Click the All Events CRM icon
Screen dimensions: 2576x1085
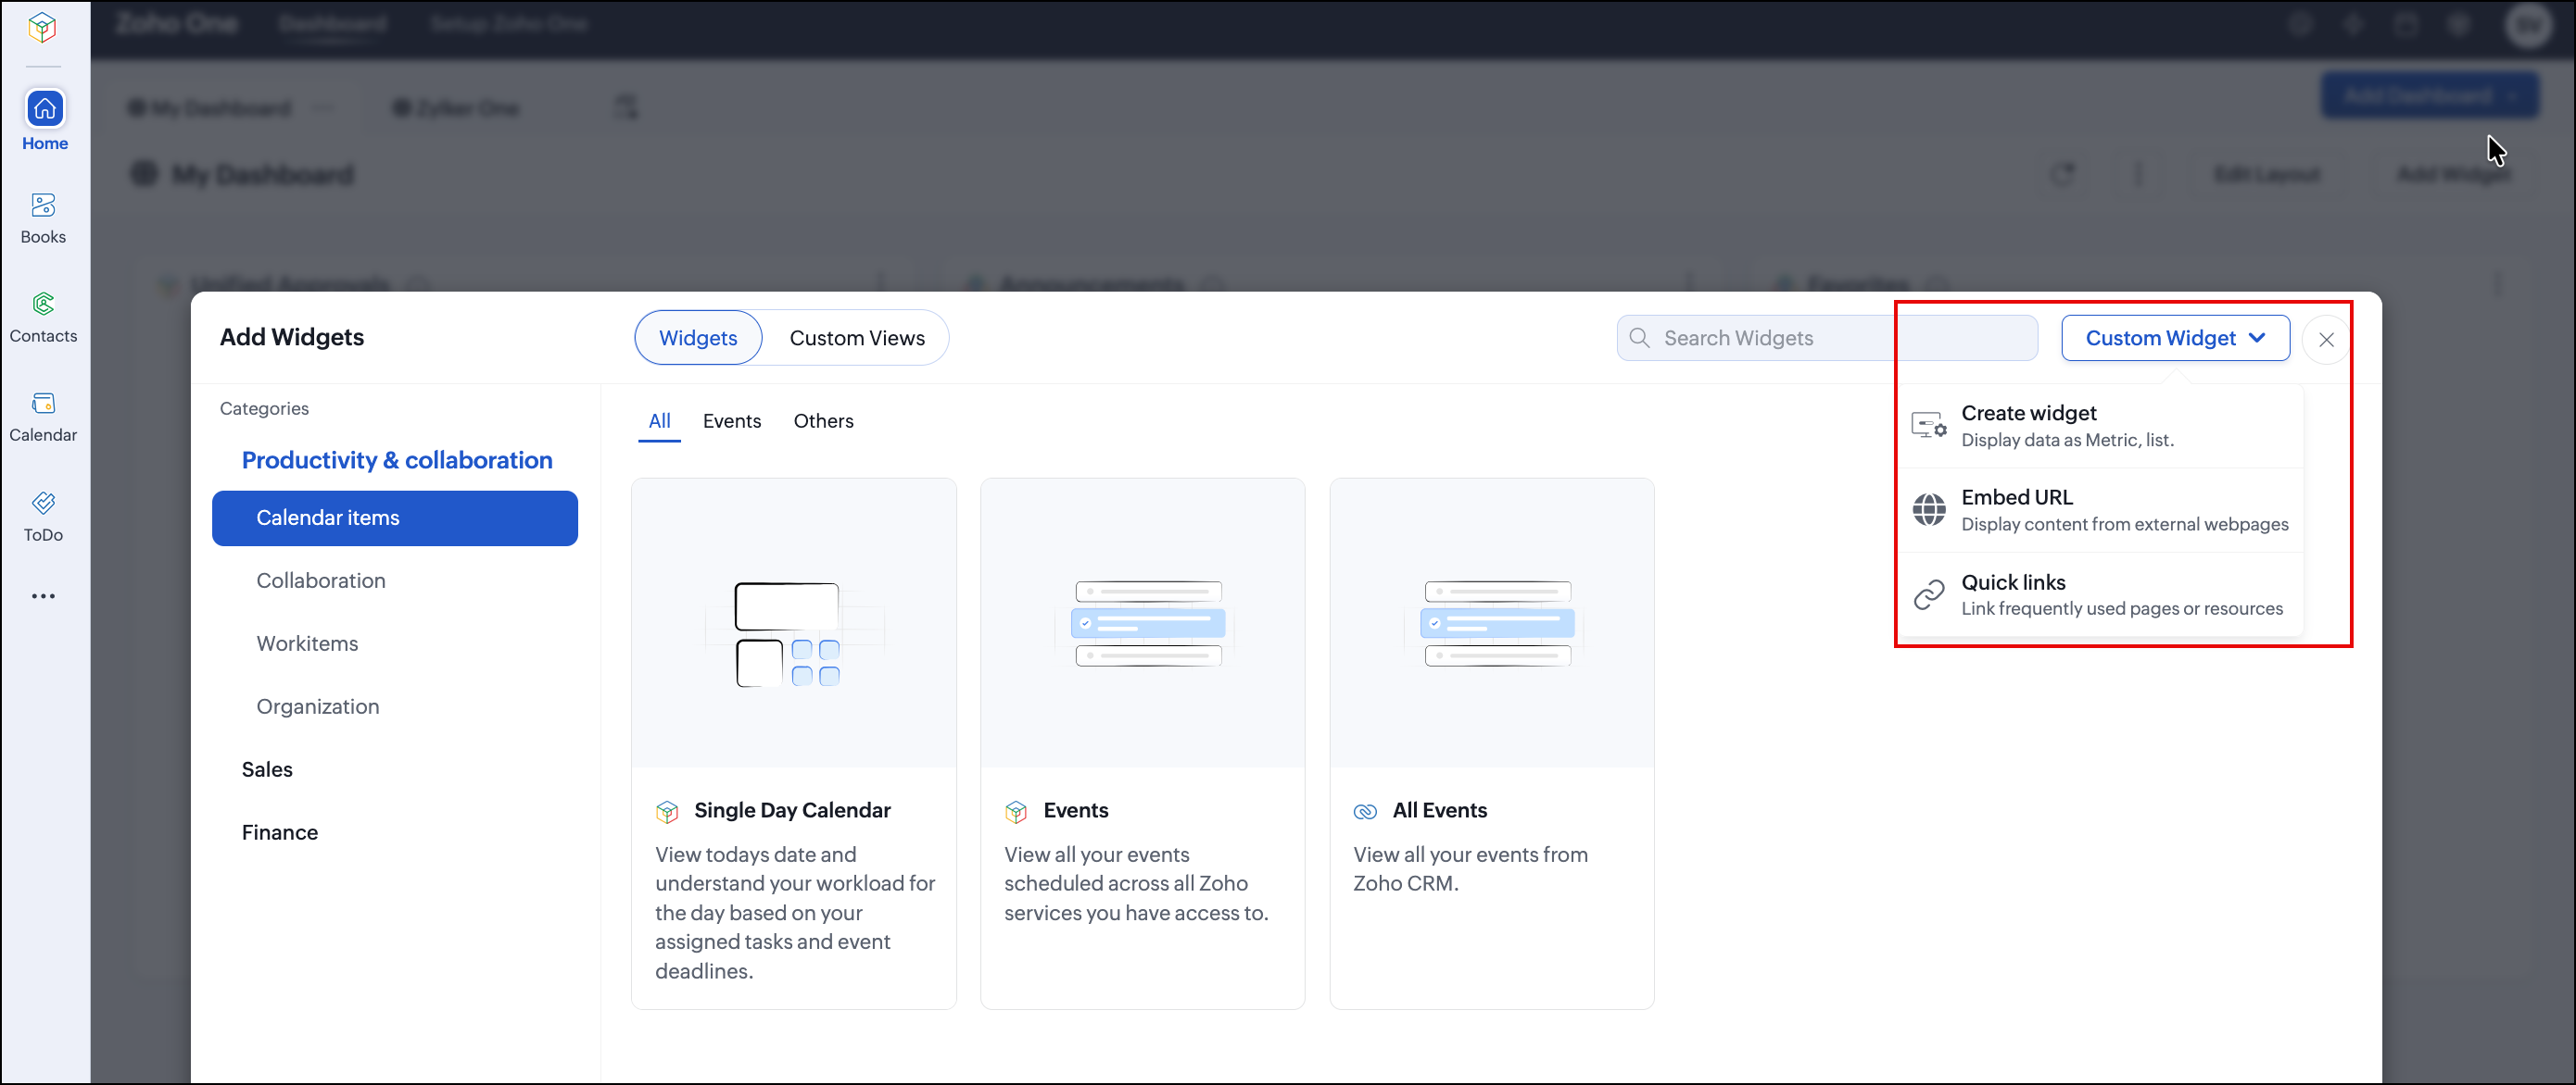tap(1365, 811)
